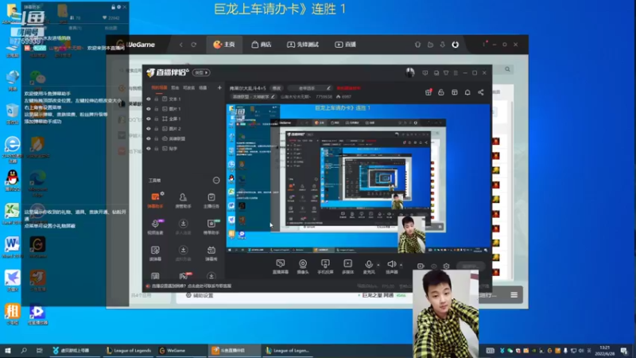This screenshot has height=358, width=636.
Task: Open stream settings gear in bottom bar
Action: pyautogui.click(x=446, y=267)
